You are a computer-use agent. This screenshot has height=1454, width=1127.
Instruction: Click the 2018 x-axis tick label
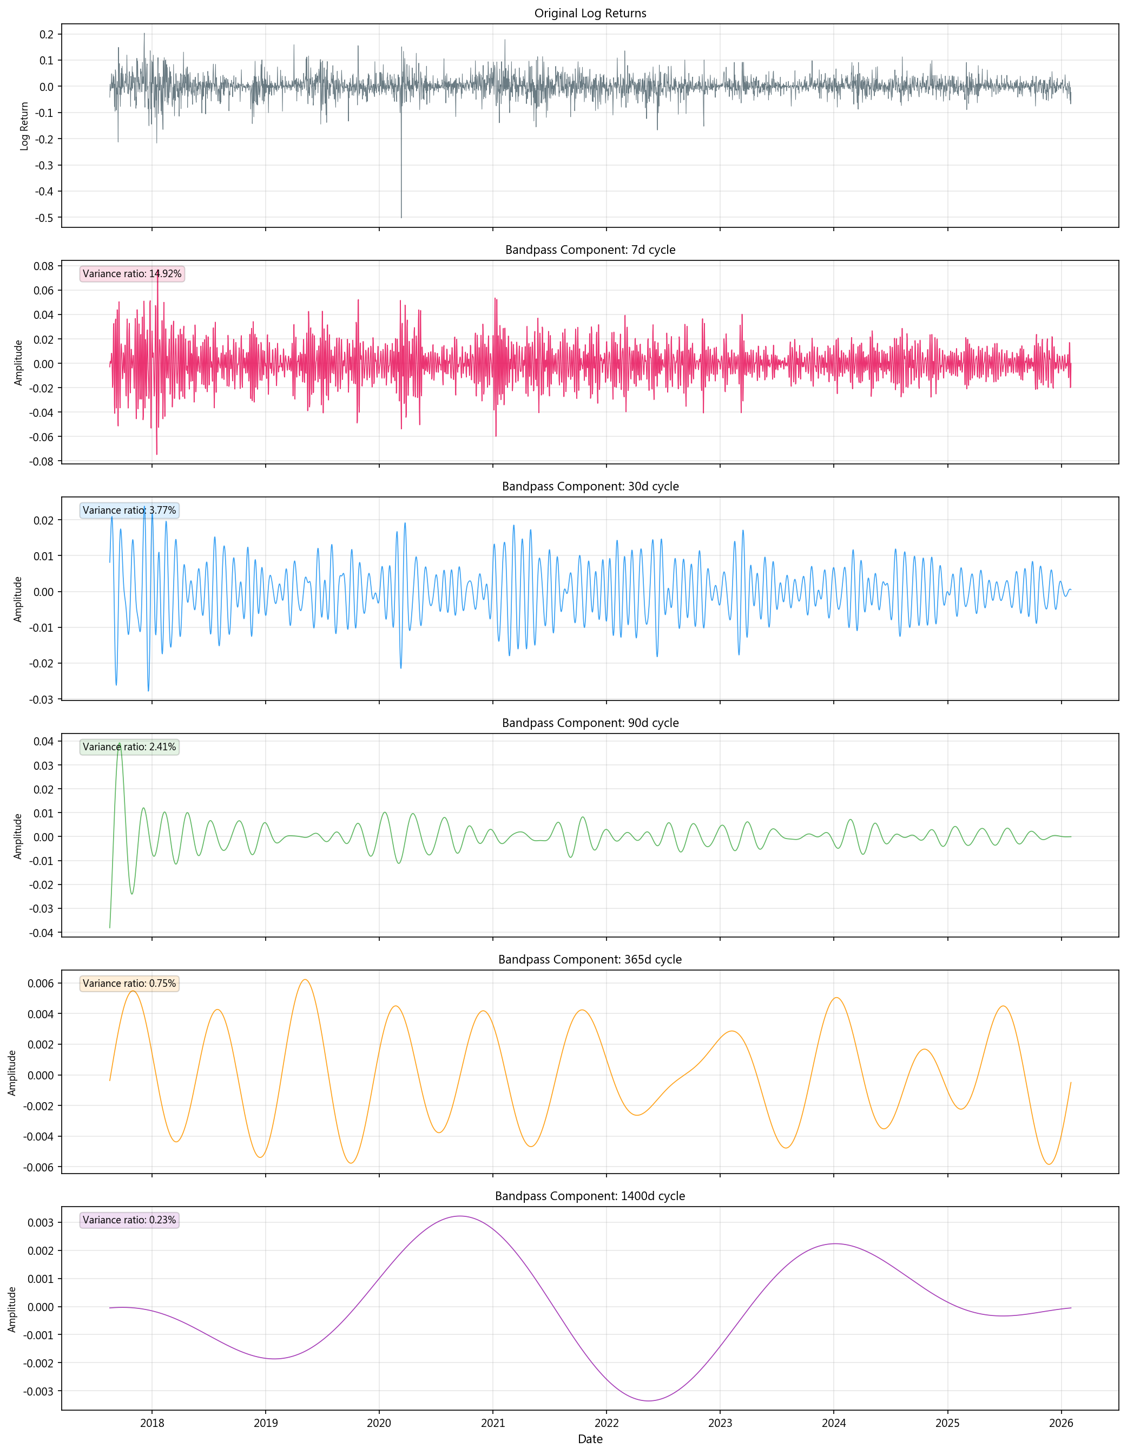[151, 1423]
